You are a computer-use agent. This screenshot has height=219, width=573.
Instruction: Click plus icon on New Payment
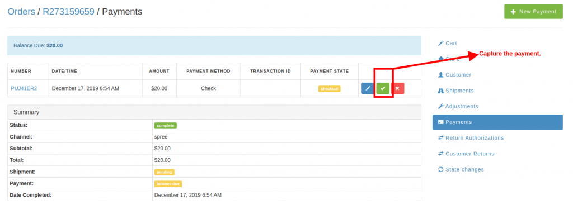click(513, 12)
